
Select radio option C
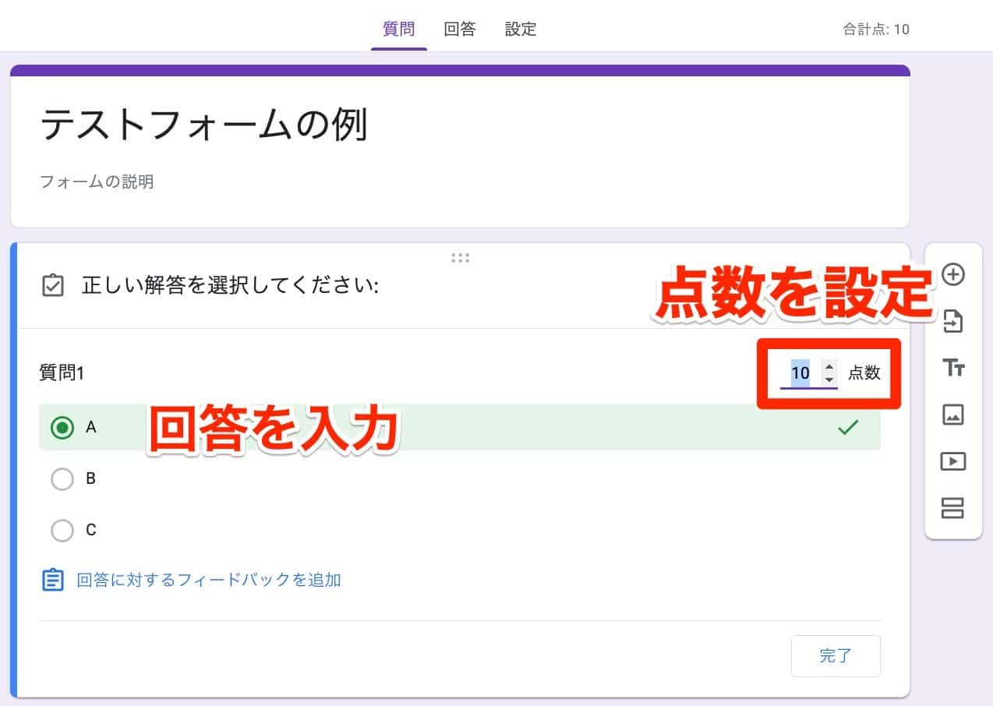click(x=62, y=530)
